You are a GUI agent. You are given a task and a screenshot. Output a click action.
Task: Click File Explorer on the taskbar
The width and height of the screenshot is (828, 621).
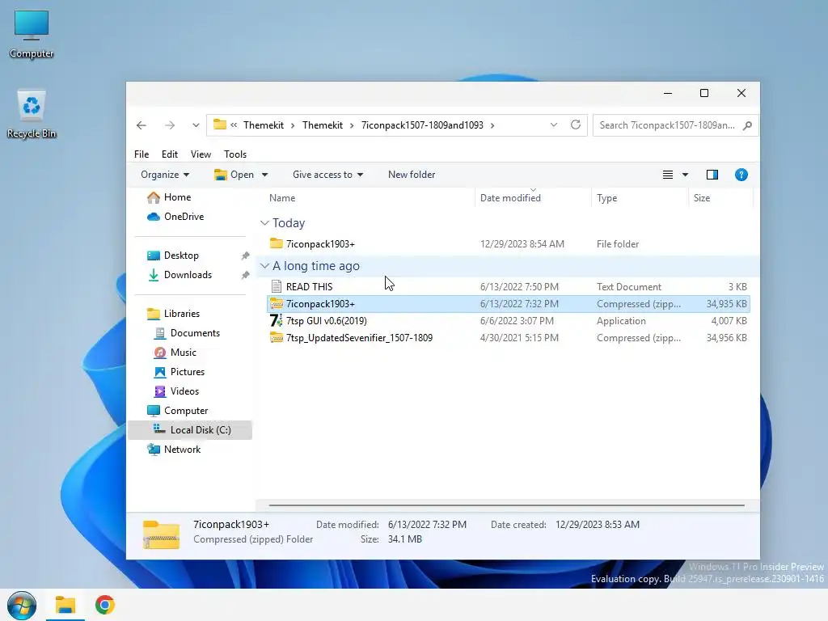pyautogui.click(x=65, y=605)
